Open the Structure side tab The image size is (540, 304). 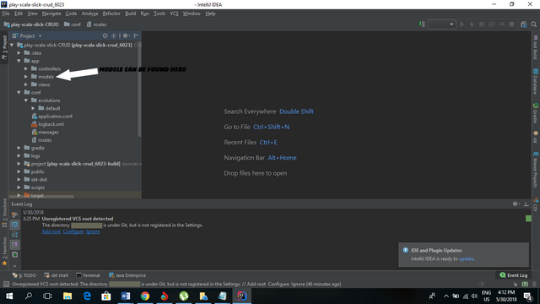pos(4,212)
